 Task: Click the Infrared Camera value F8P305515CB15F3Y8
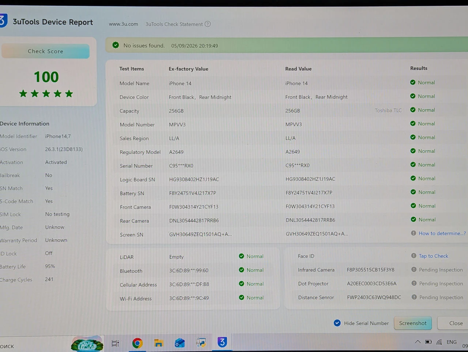(371, 270)
